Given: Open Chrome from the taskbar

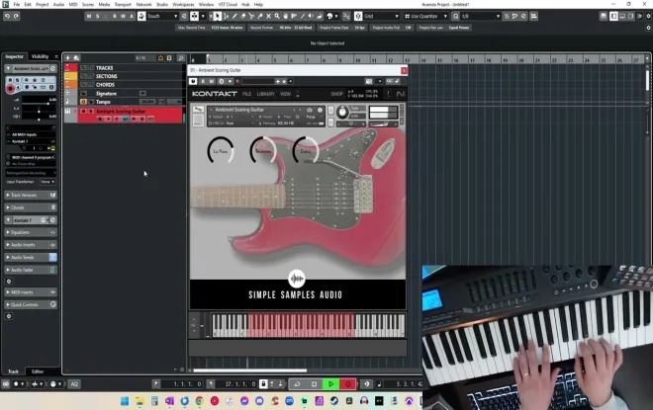Looking at the screenshot, I should click(200, 401).
